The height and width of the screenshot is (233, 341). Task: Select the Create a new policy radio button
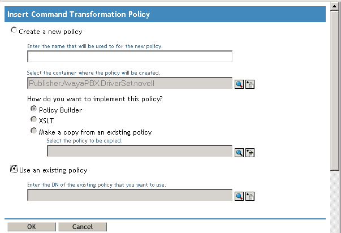click(14, 31)
